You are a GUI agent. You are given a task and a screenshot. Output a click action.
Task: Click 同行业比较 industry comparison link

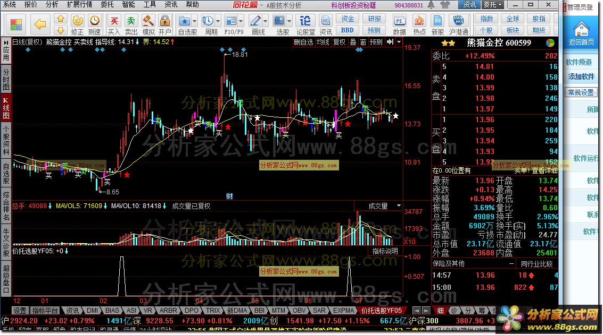click(536, 264)
